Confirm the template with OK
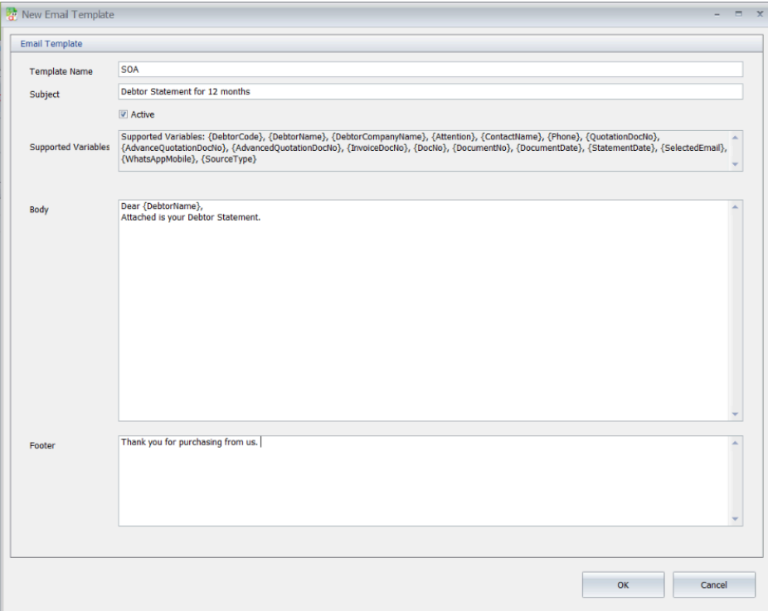 coord(623,584)
